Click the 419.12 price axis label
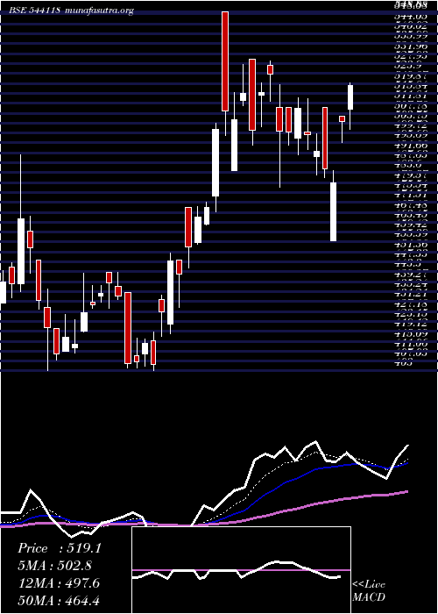The width and height of the screenshot is (438, 614). 410,325
